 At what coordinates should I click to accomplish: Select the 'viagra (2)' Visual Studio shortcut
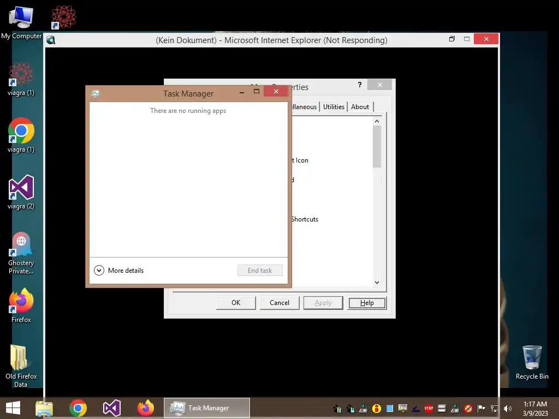tap(21, 192)
